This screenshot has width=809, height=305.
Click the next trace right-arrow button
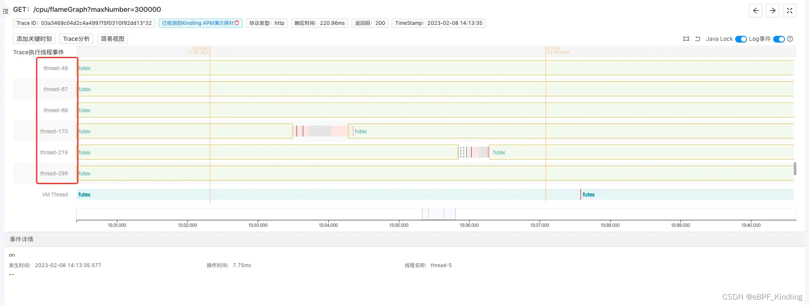pyautogui.click(x=772, y=11)
